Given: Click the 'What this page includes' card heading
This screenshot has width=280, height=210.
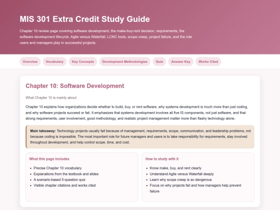Looking at the screenshot, I should tap(49, 159).
